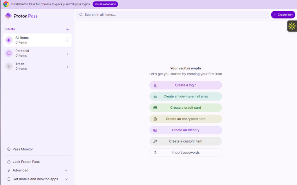Click Create an encrypted note

186,119
